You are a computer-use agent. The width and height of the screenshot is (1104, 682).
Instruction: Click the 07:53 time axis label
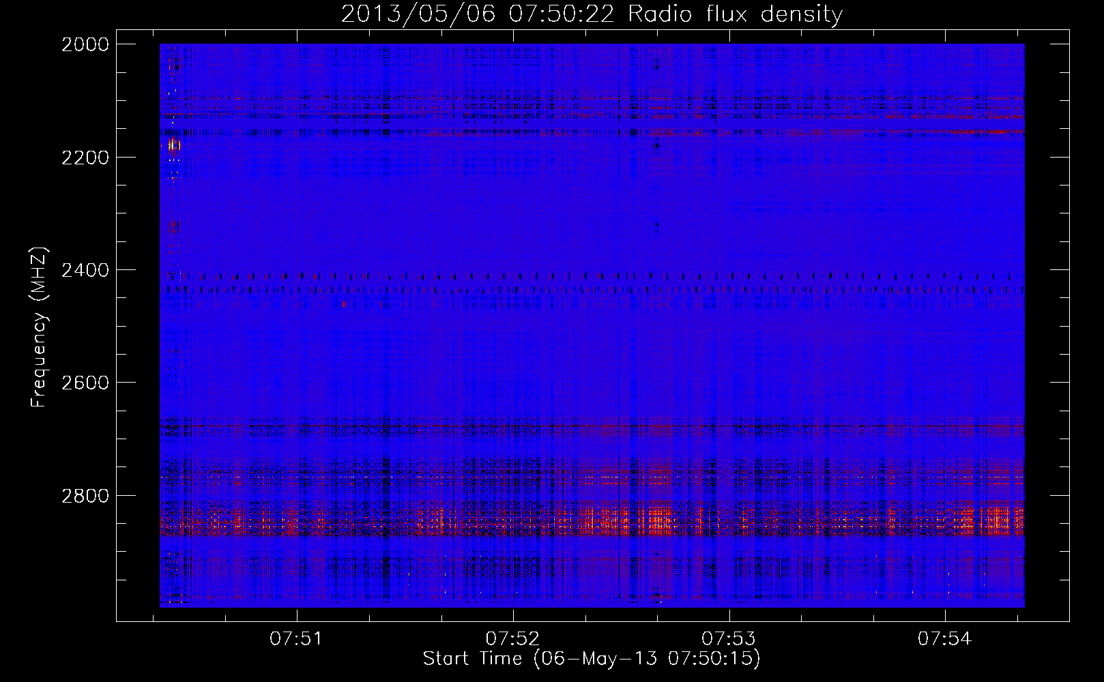pos(729,639)
